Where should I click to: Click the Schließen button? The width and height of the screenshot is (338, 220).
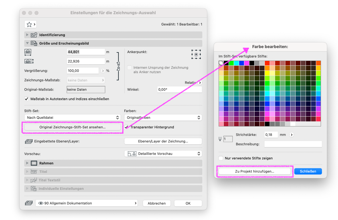point(308,171)
